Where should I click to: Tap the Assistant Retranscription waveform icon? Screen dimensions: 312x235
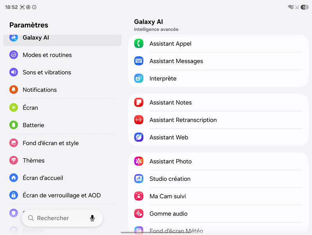[139, 120]
